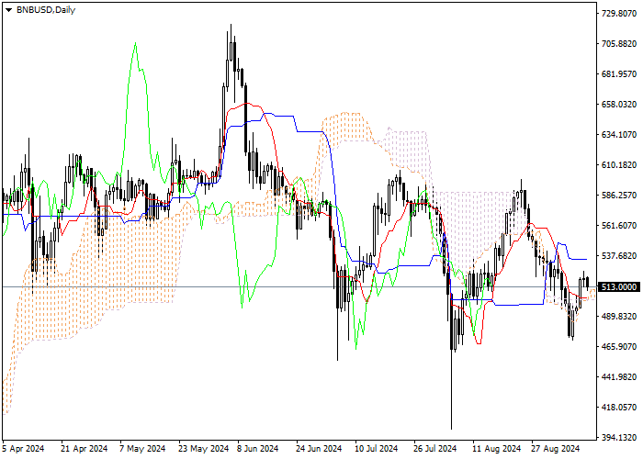Viewport: 643px width, 459px height.
Task: Click the 658.0320 price axis value
Action: [x=619, y=105]
